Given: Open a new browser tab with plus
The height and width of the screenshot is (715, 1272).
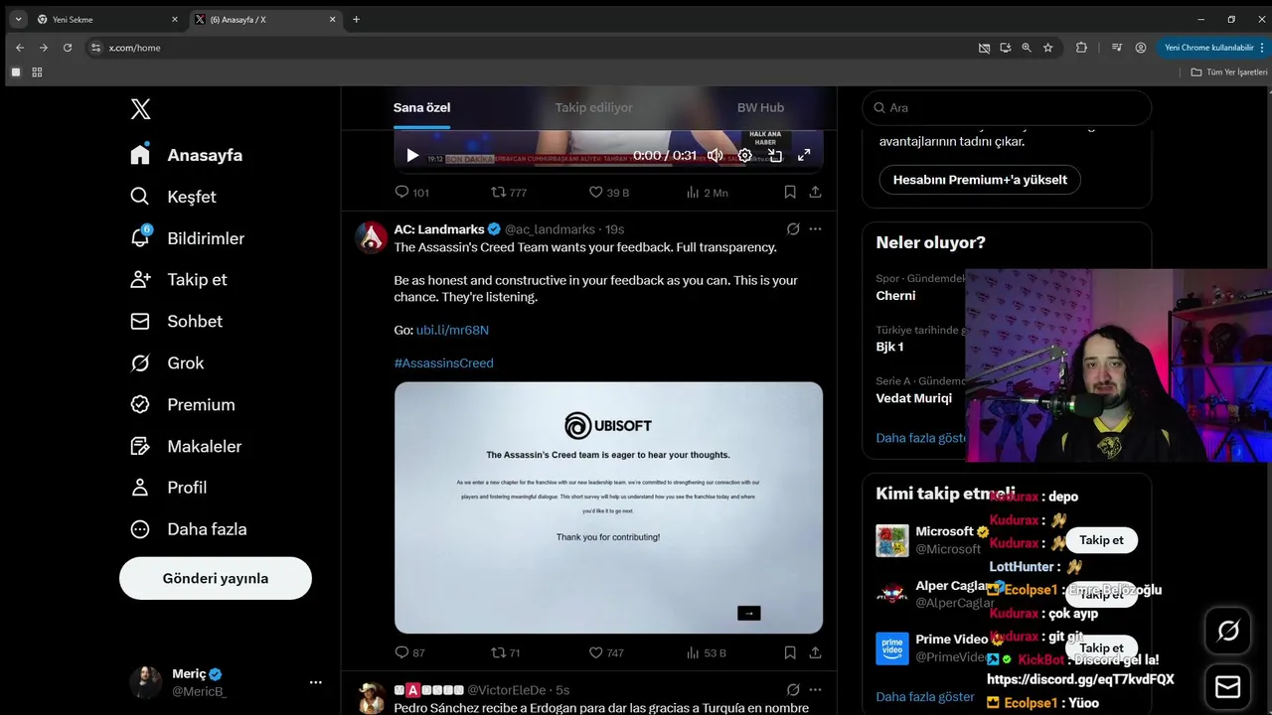Looking at the screenshot, I should click(x=356, y=19).
